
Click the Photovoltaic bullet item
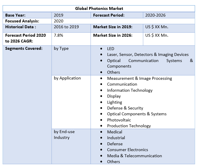(x=119, y=120)
